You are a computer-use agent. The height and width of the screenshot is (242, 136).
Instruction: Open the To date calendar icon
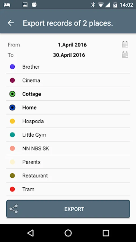click(x=125, y=55)
